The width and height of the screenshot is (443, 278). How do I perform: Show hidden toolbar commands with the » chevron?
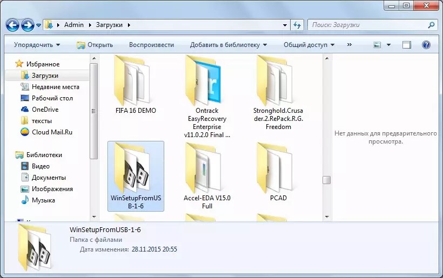tap(350, 45)
